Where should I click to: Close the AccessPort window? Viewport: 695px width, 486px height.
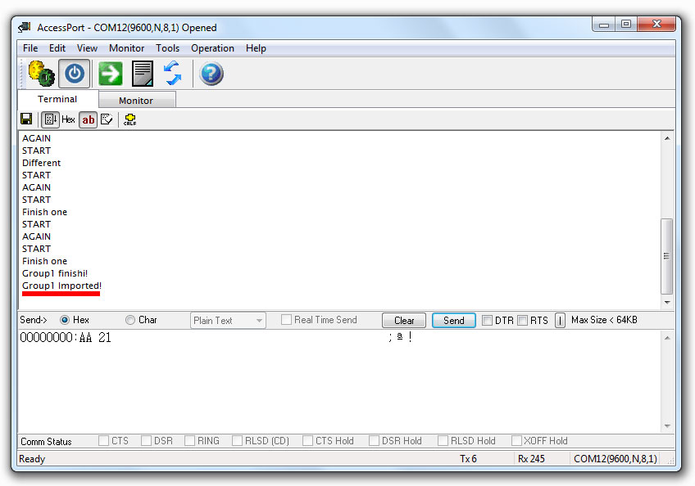pyautogui.click(x=656, y=24)
